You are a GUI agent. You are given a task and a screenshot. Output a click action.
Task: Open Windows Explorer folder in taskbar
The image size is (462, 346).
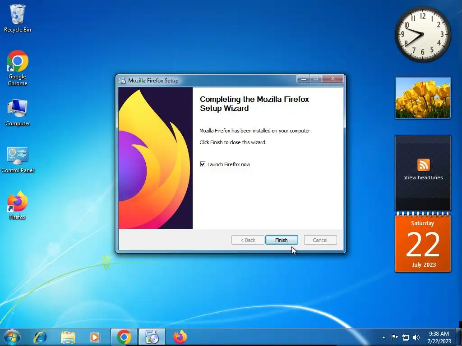pos(68,337)
